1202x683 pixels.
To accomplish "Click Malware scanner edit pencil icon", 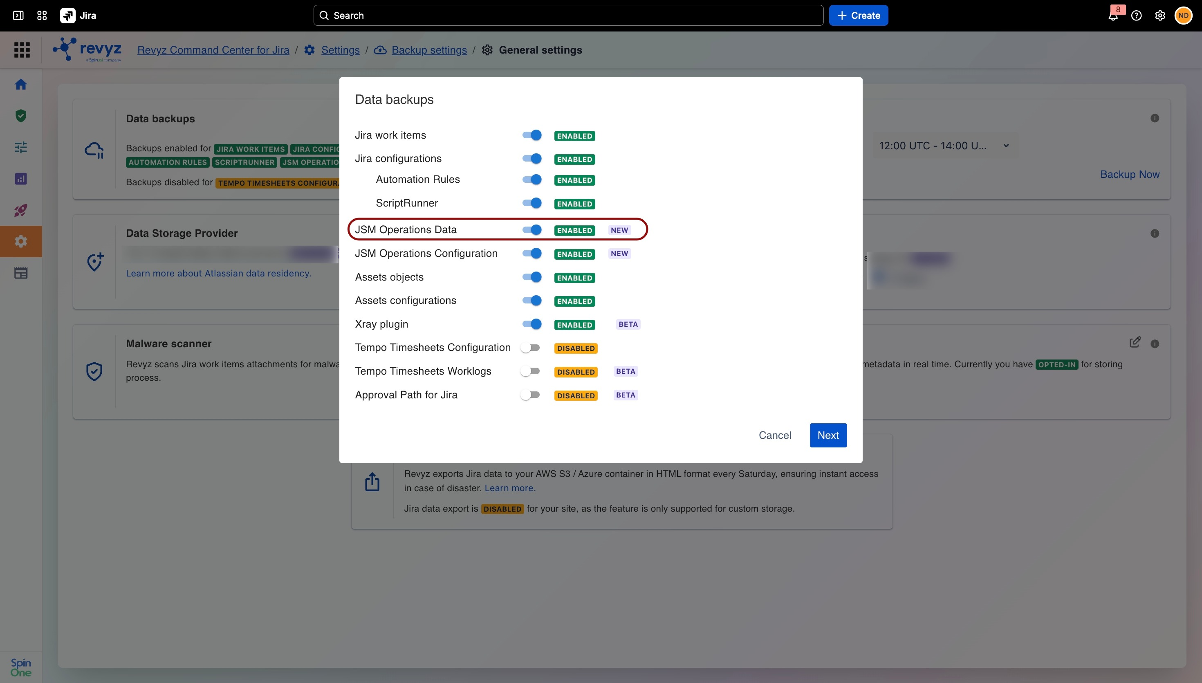I will [x=1135, y=342].
